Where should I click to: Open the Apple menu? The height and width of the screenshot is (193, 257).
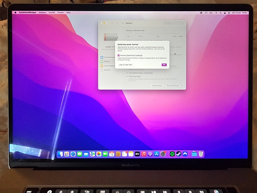[15, 13]
